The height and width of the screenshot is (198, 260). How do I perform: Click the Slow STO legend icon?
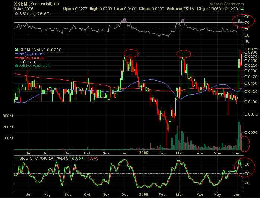(16, 158)
